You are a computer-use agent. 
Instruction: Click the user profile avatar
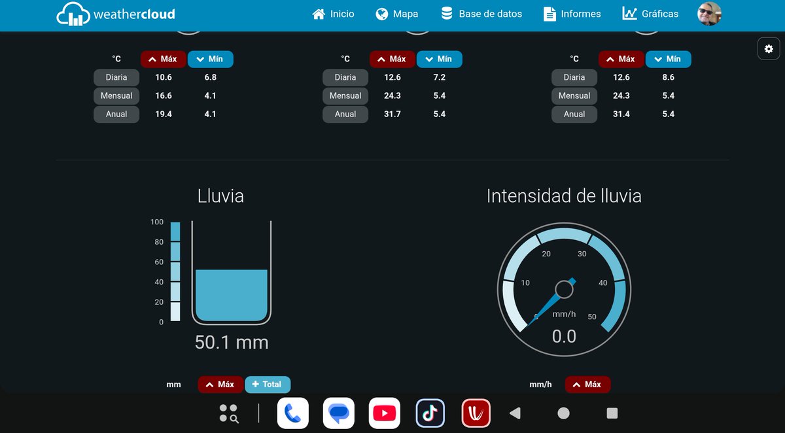pos(709,14)
